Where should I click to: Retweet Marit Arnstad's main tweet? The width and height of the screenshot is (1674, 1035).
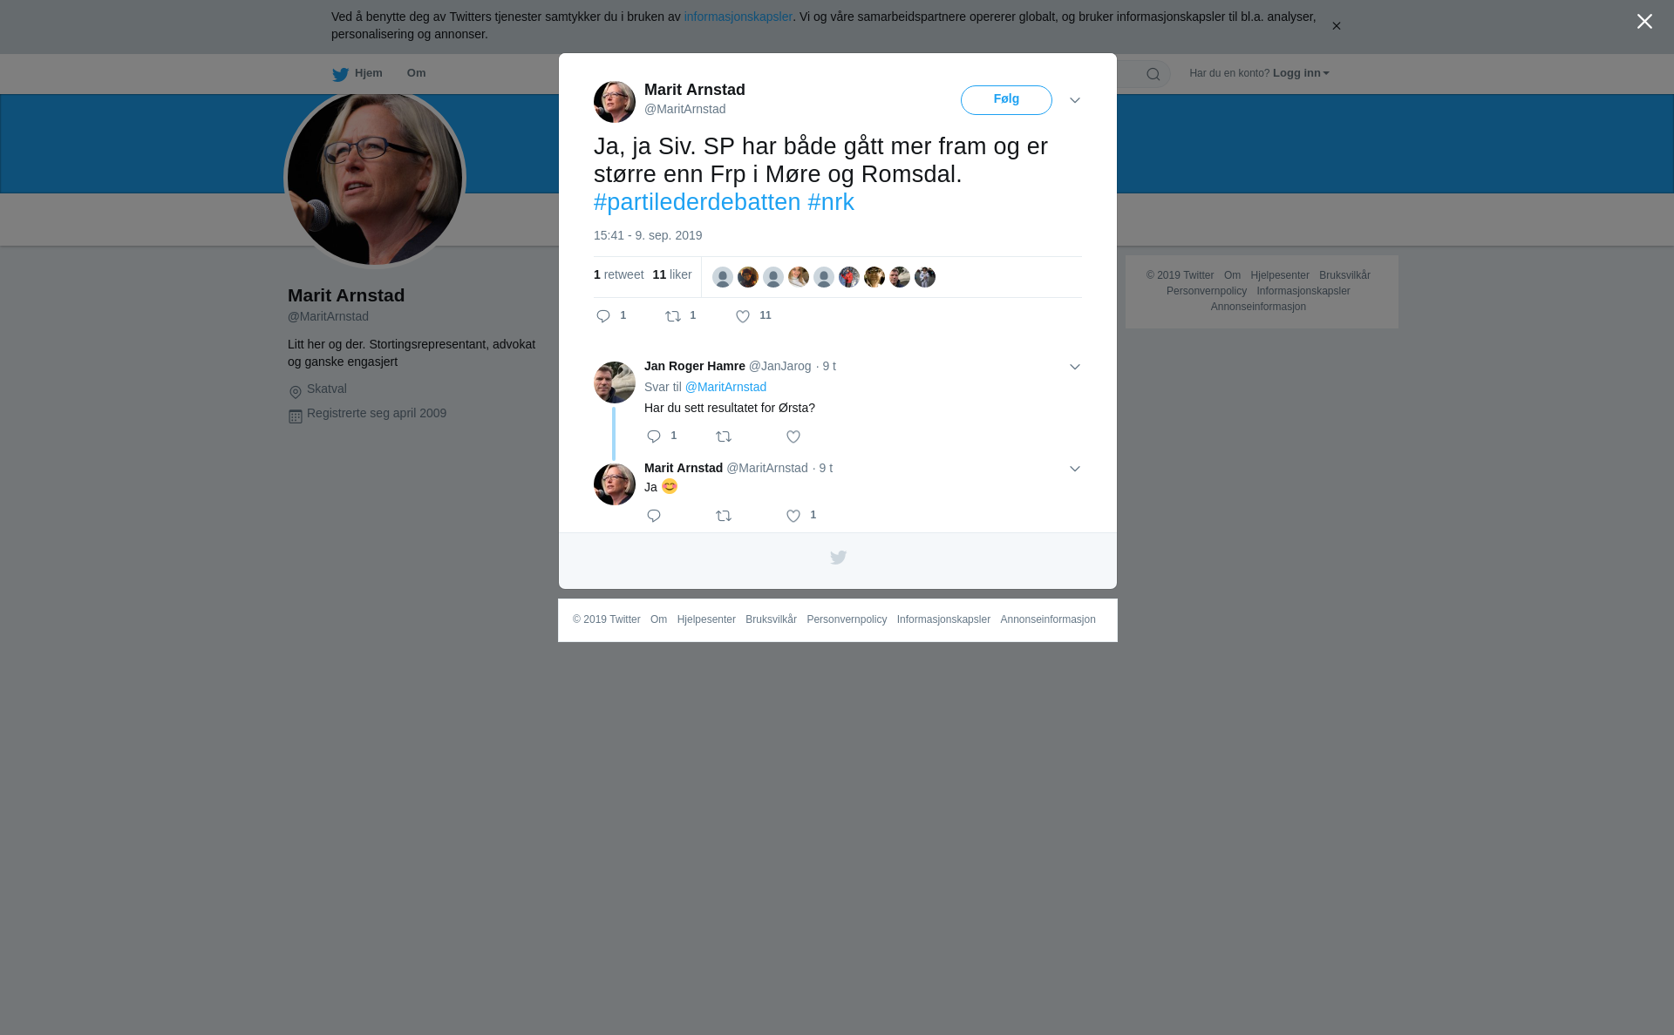(x=673, y=316)
